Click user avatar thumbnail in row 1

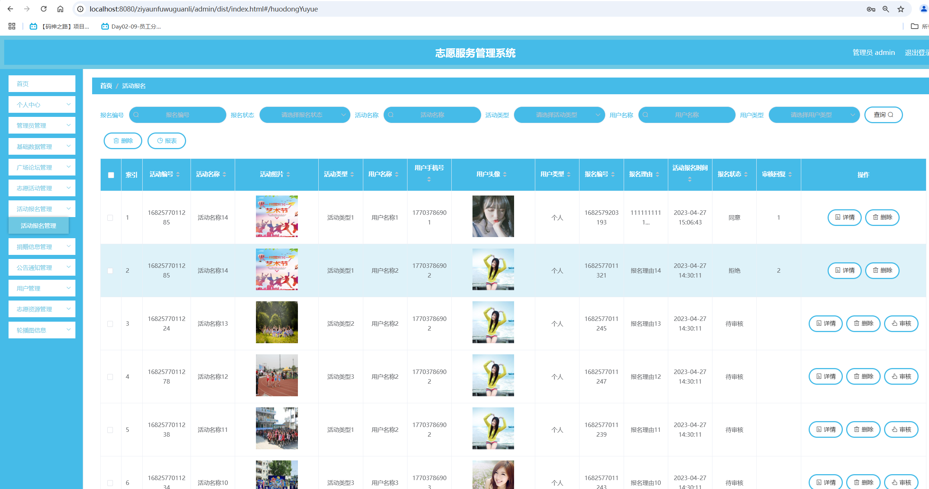(493, 216)
